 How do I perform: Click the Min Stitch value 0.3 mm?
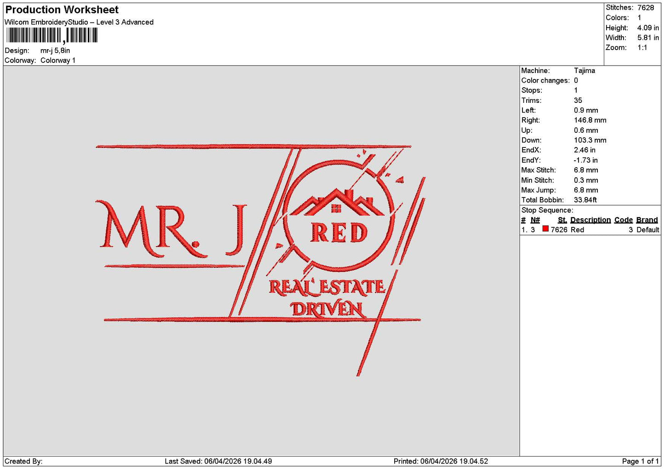pos(586,180)
